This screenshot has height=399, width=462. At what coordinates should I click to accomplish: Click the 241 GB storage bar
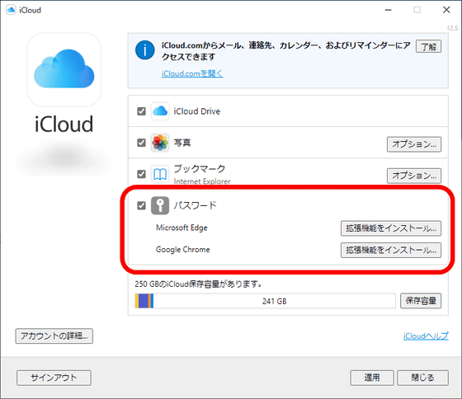click(265, 301)
